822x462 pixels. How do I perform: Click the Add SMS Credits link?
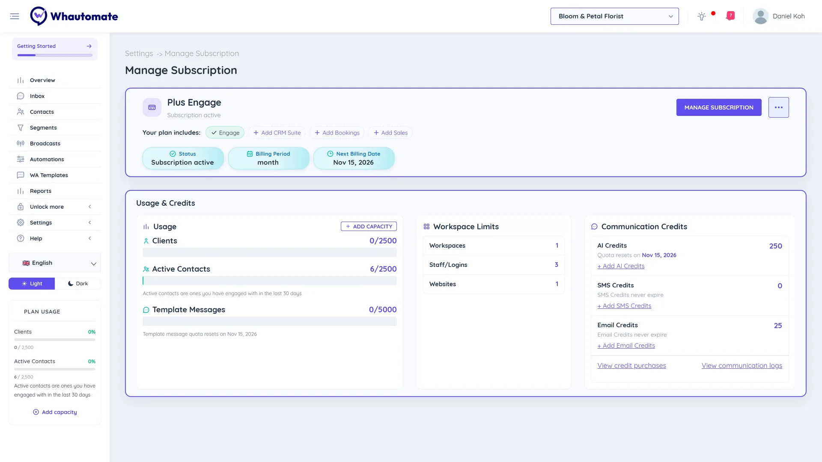(624, 306)
